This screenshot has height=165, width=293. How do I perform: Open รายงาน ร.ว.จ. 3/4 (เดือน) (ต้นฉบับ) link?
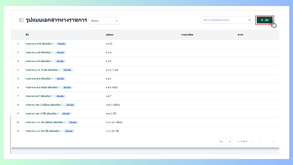(x=44, y=122)
